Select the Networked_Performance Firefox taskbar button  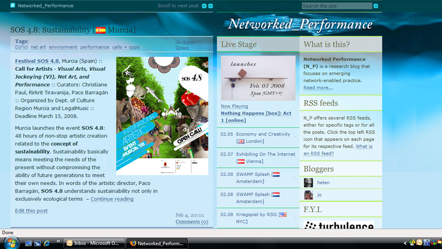(x=157, y=243)
